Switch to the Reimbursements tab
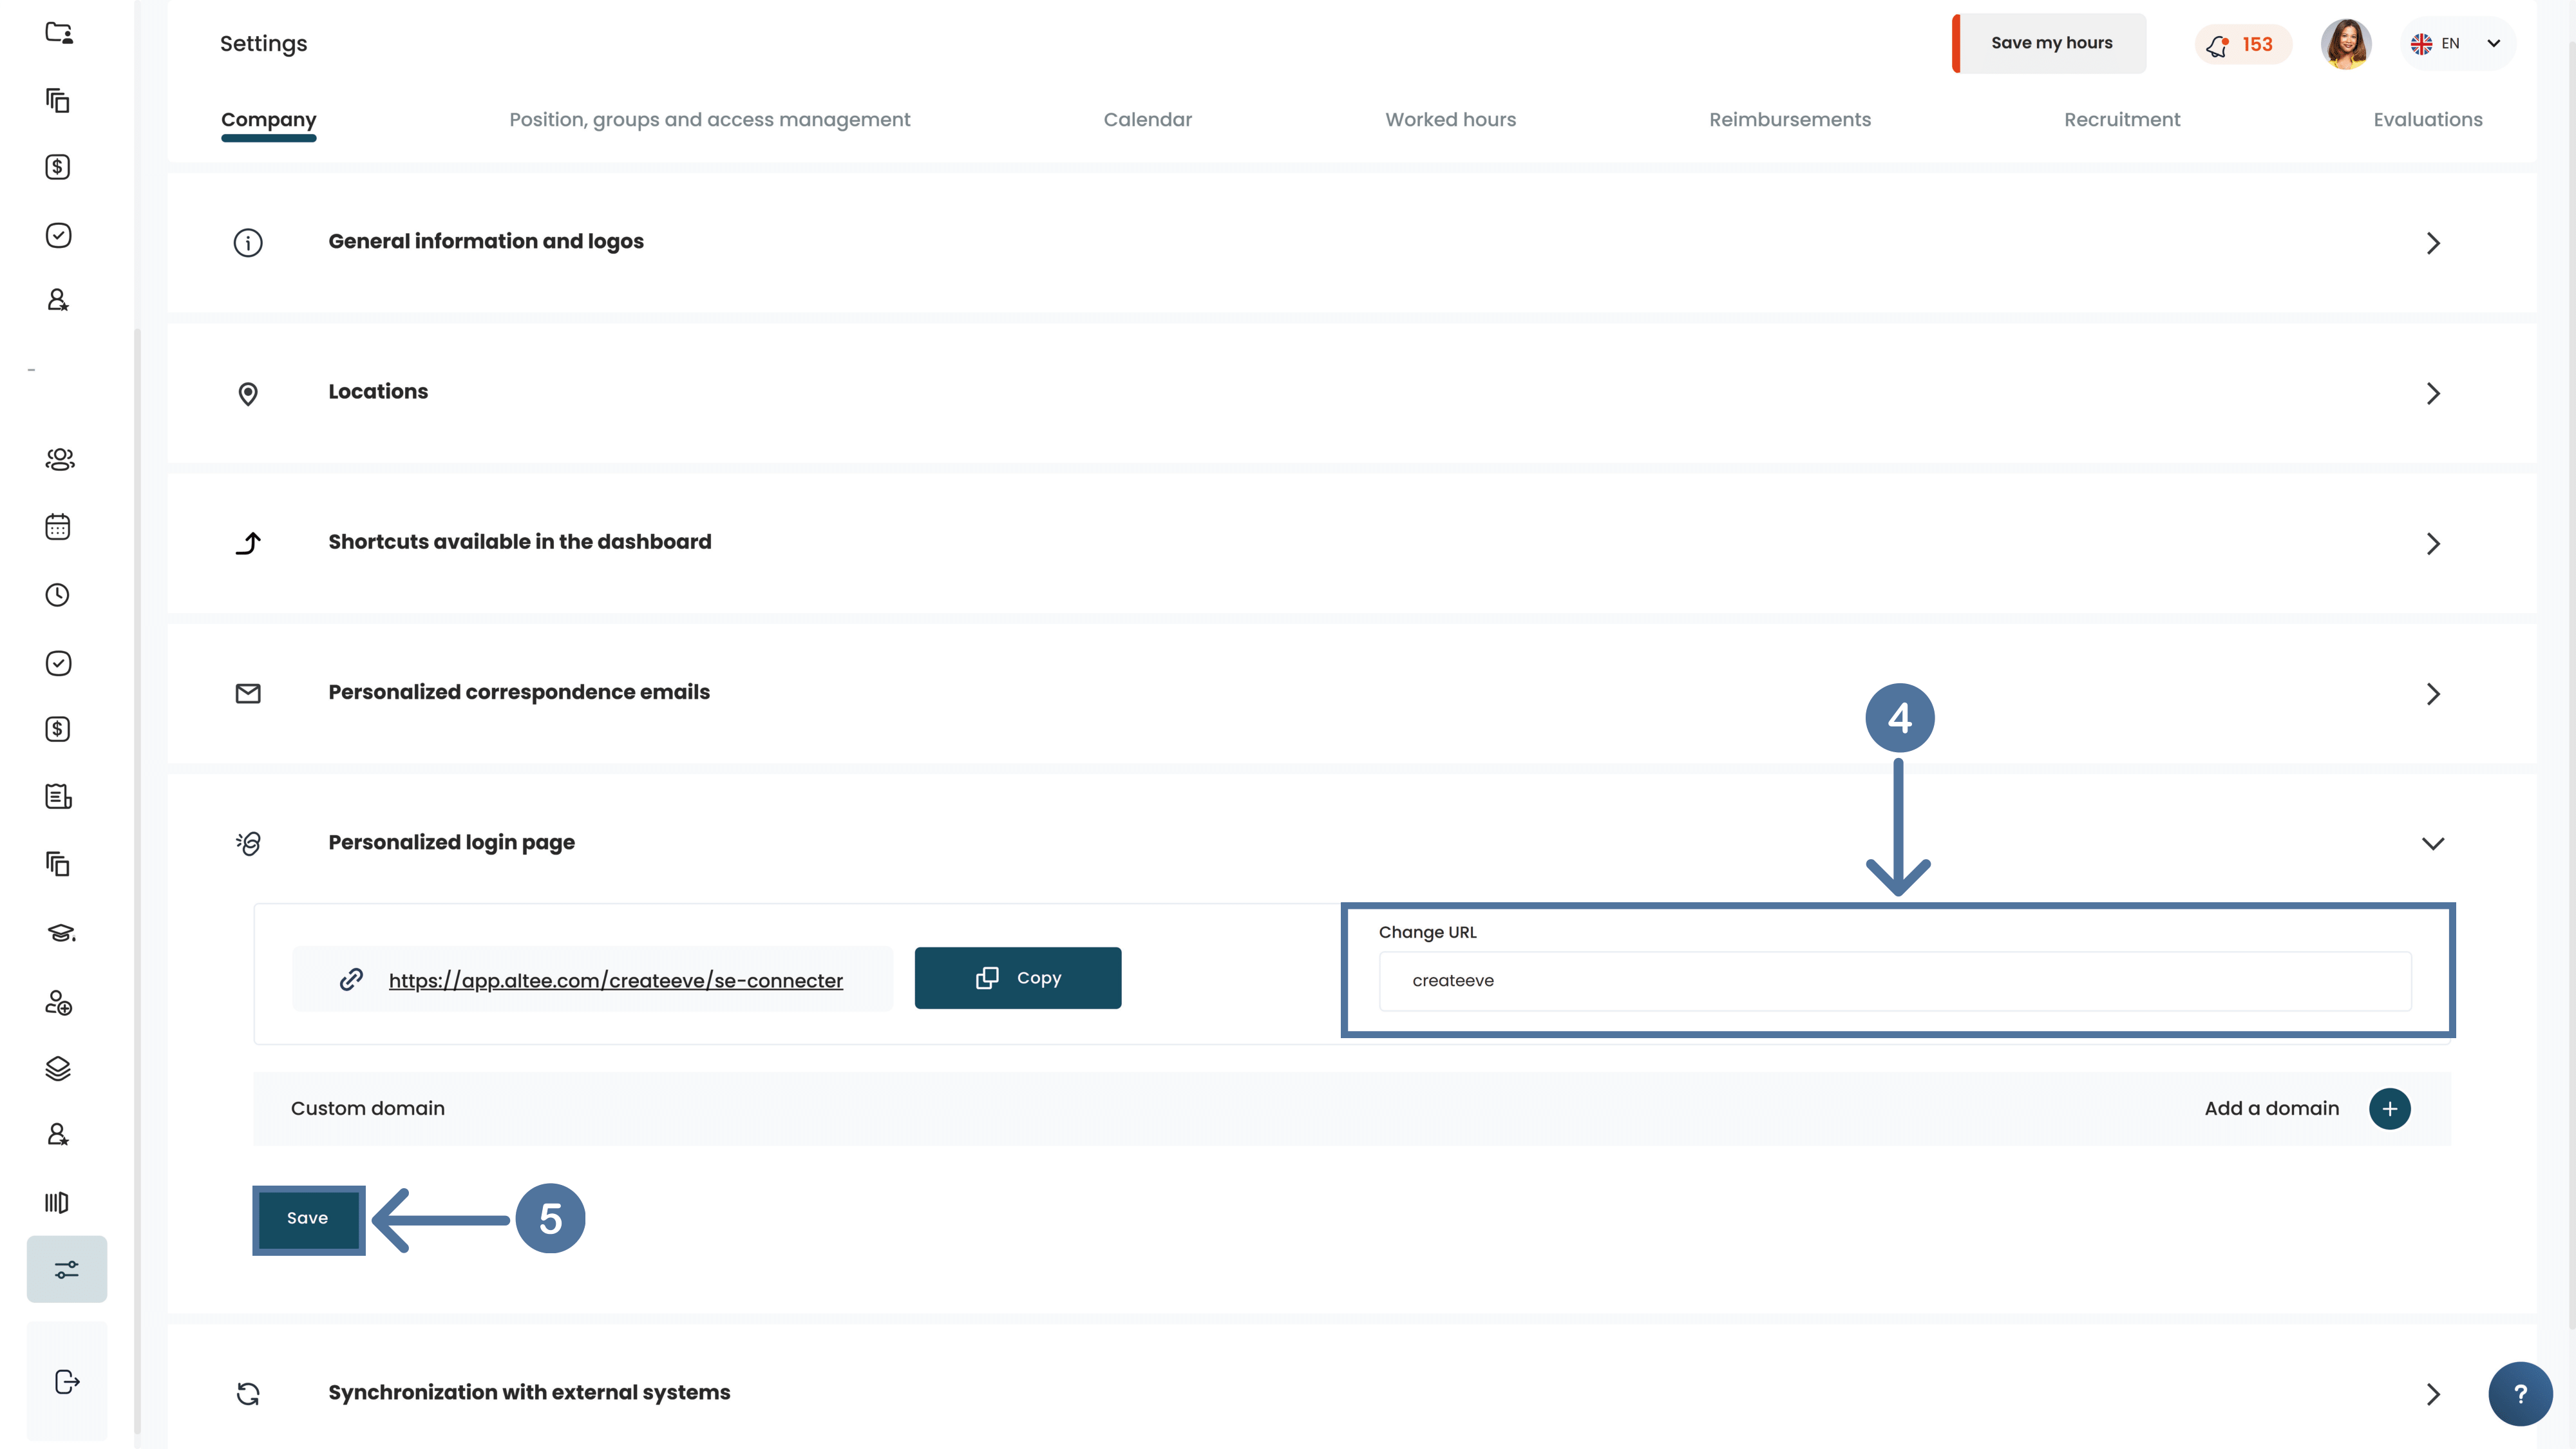The width and height of the screenshot is (2576, 1449). (x=1790, y=120)
